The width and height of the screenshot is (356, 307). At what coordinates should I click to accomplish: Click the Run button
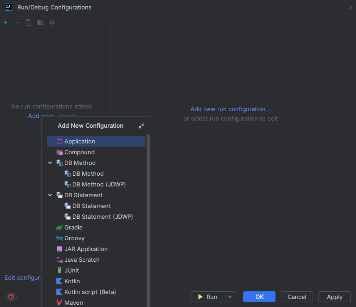click(208, 297)
